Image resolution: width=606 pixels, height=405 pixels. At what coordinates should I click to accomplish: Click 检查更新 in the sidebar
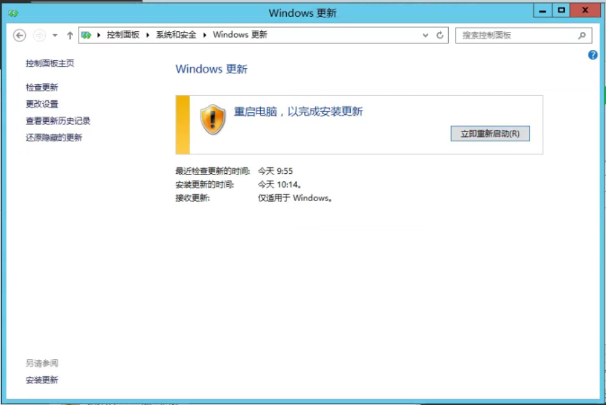42,87
